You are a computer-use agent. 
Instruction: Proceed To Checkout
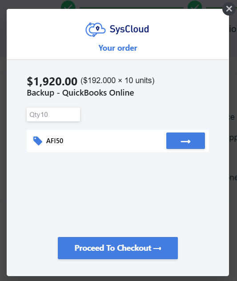pos(118,248)
